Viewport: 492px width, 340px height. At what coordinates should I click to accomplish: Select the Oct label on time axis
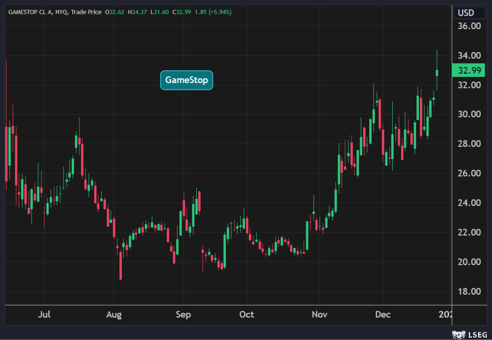pyautogui.click(x=246, y=315)
